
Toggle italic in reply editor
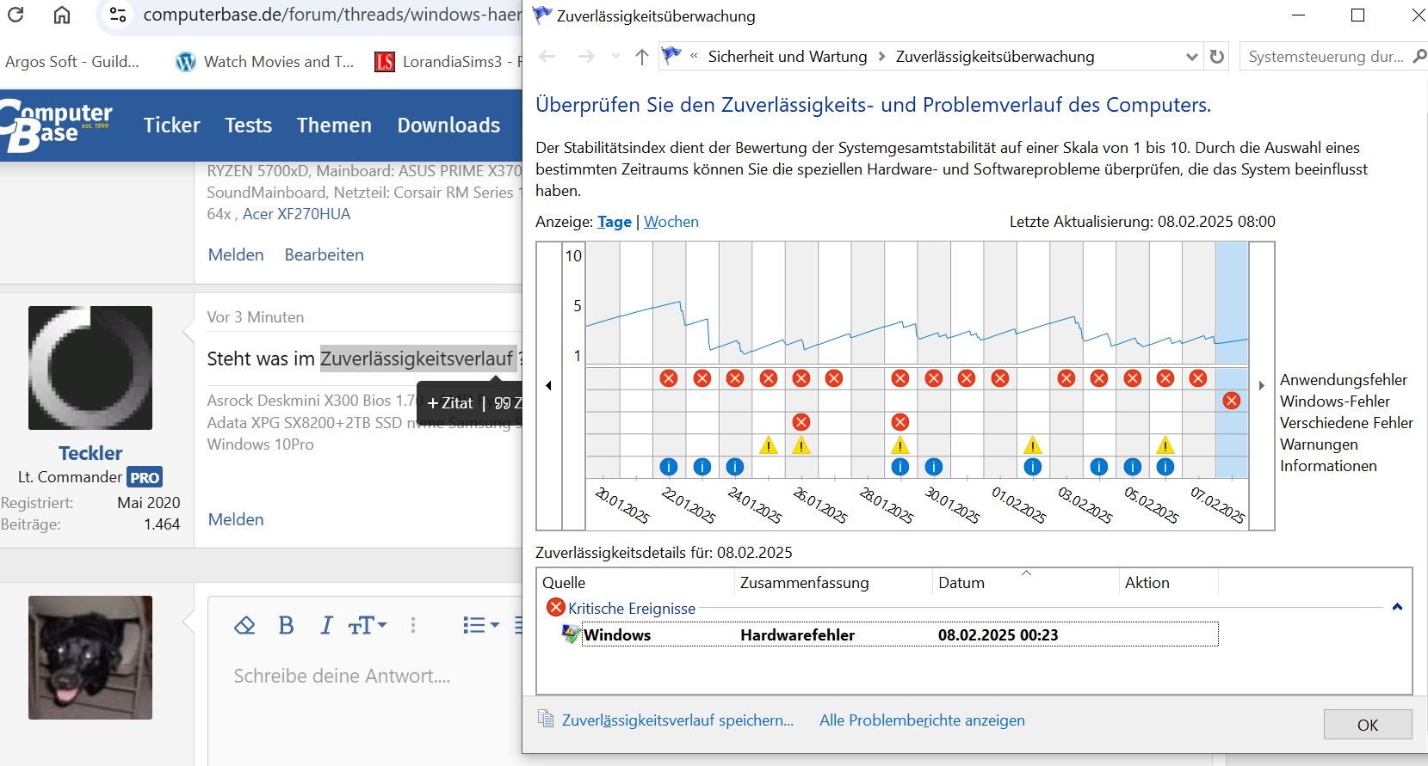click(326, 625)
